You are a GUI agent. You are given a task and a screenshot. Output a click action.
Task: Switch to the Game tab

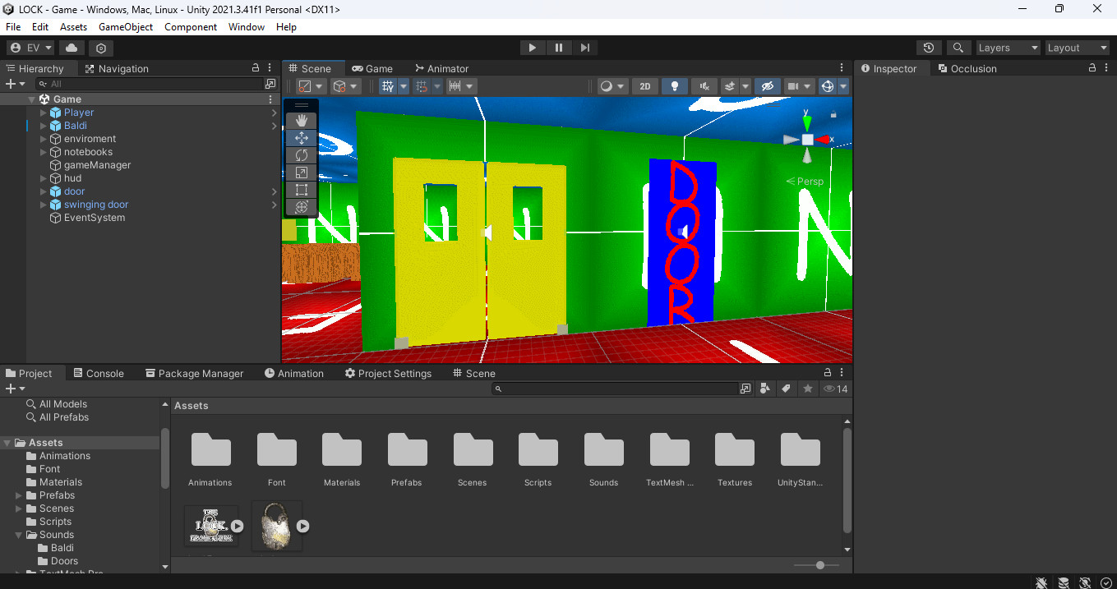tap(372, 68)
